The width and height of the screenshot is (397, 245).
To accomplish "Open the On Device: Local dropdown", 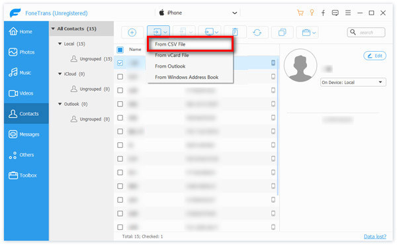I will pos(353,82).
